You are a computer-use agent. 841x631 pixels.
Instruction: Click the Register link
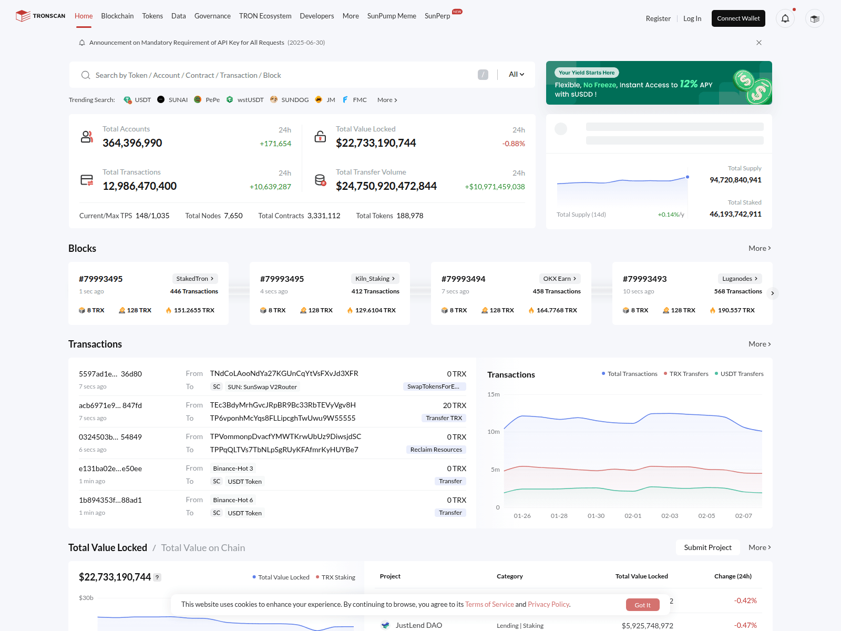(658, 18)
